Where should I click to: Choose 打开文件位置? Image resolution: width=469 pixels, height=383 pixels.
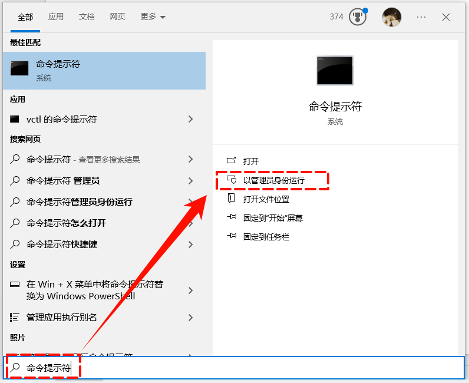click(x=266, y=199)
